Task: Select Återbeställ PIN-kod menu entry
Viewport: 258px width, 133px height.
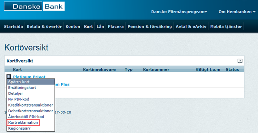Action: pos(31,117)
